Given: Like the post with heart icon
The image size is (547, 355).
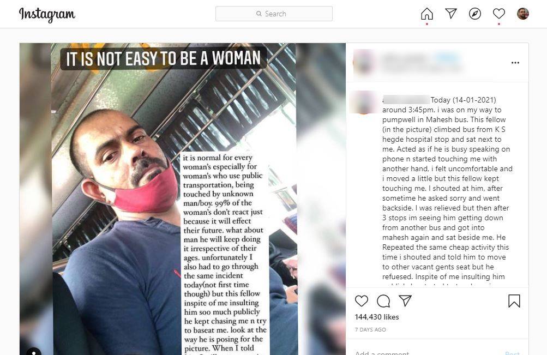Looking at the screenshot, I should click(362, 300).
